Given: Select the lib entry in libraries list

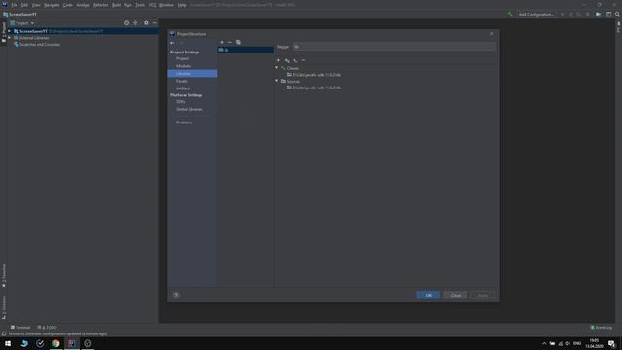Looking at the screenshot, I should point(246,50).
